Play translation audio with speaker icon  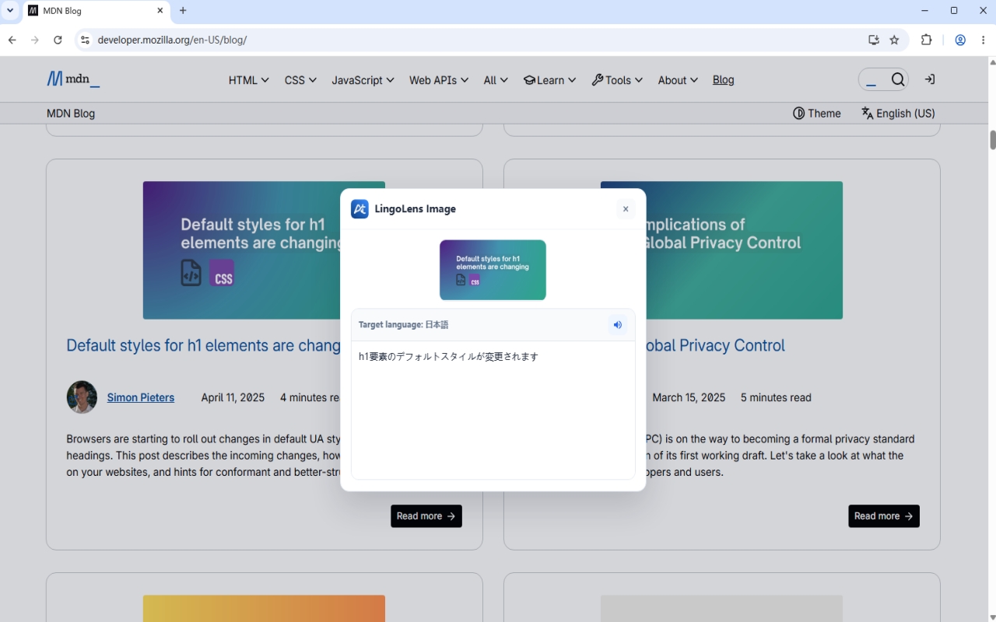coord(618,325)
